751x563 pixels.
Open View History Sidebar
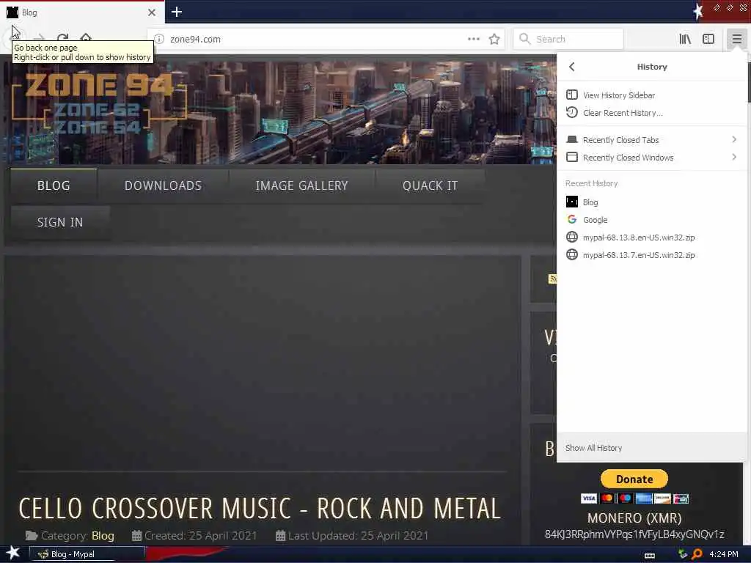651,95
